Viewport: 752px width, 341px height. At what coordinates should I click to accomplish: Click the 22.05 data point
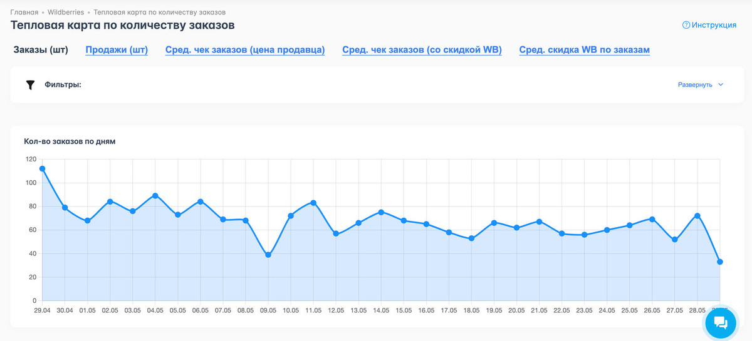click(561, 233)
